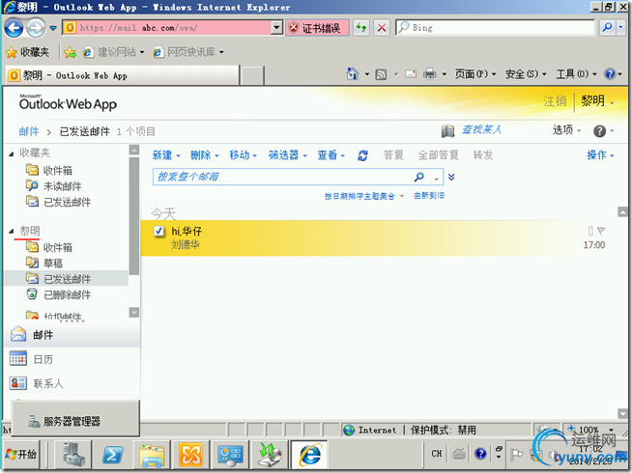Click the empty new tab button

tap(252, 75)
